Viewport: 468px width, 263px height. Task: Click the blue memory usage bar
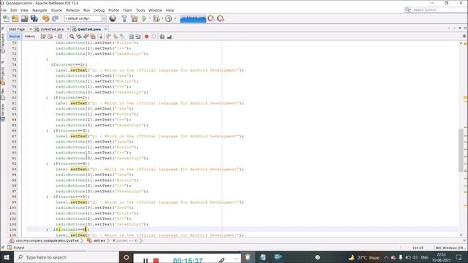click(x=193, y=18)
